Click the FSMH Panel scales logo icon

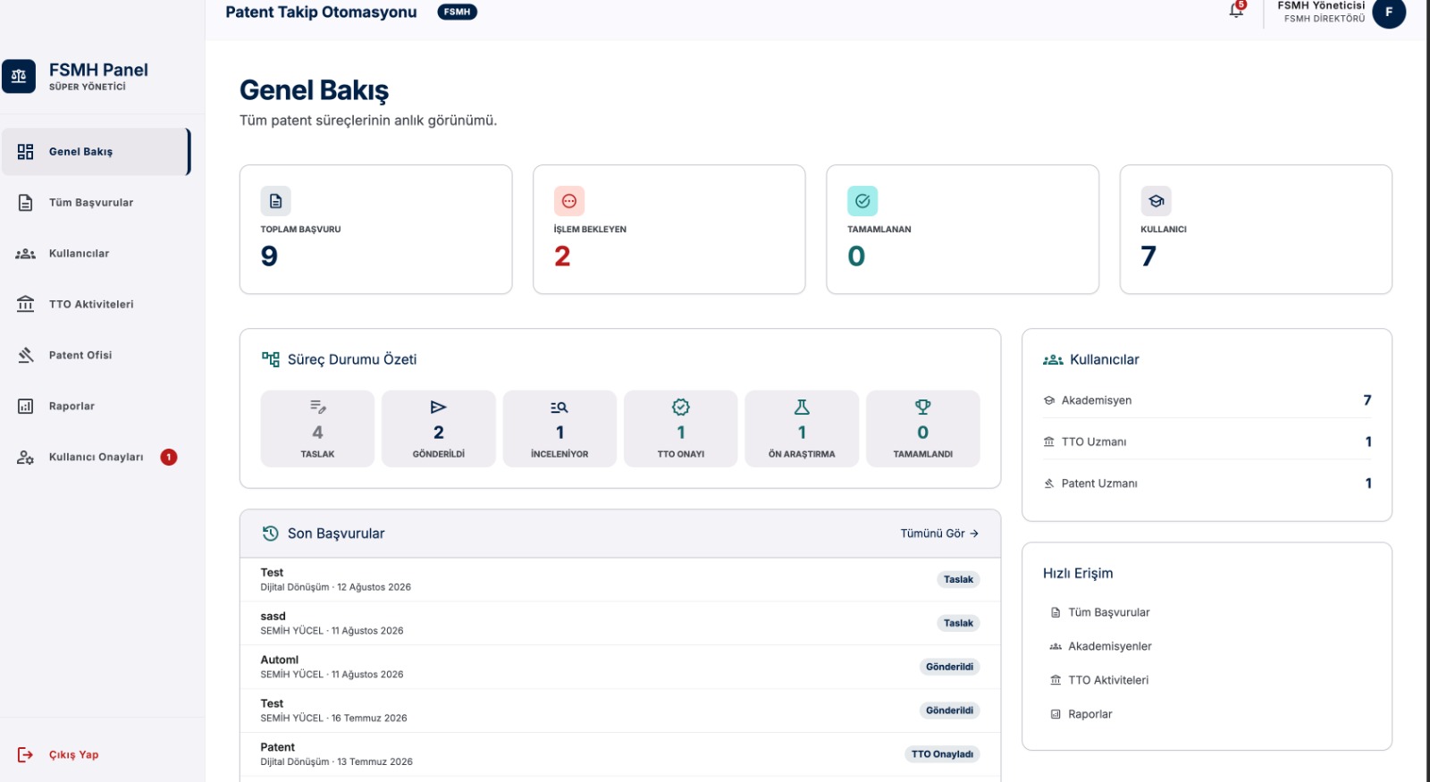(x=19, y=77)
